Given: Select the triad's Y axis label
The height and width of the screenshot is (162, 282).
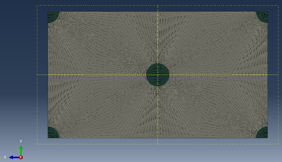Looking at the screenshot, I should pos(21,141).
